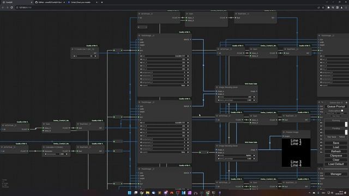Click the browser back arrow
The height and width of the screenshot is (196, 349).
pos(3,7)
